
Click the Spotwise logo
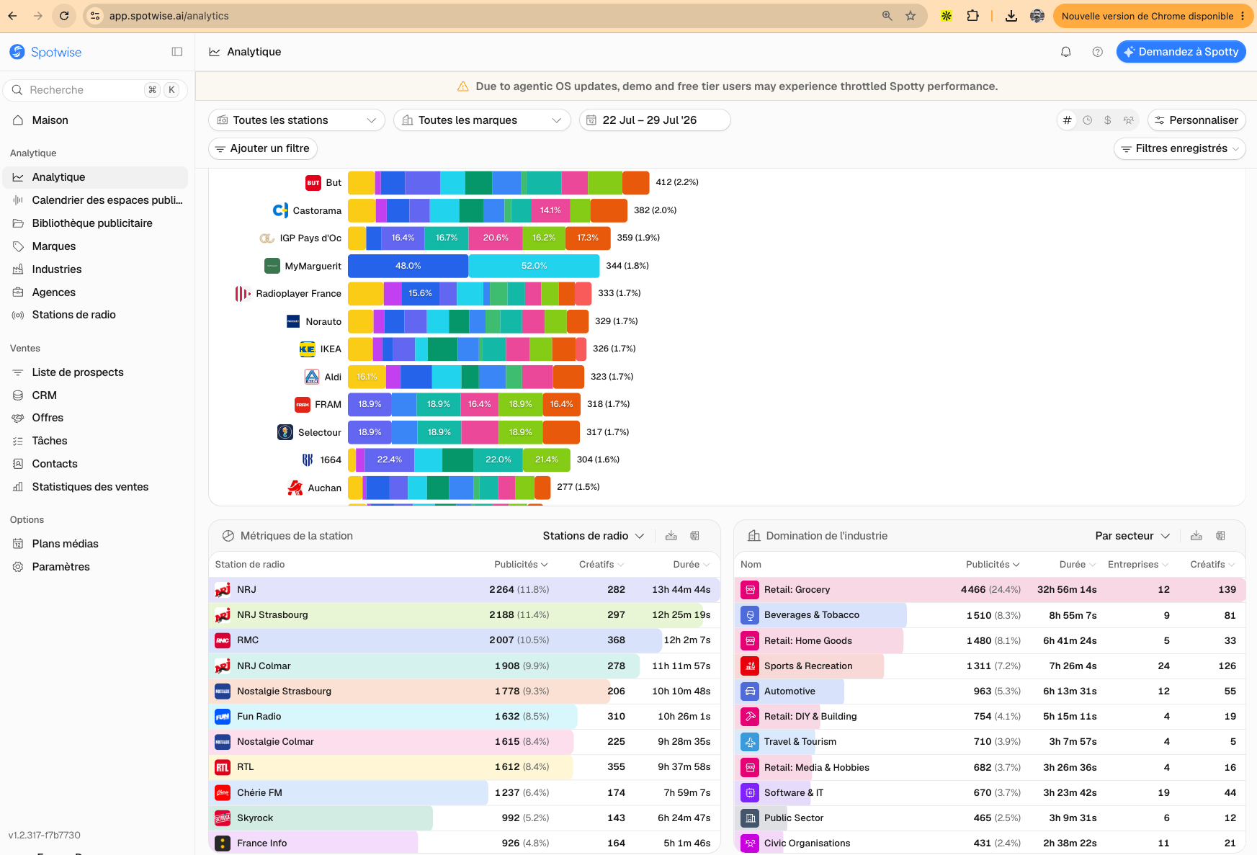45,52
